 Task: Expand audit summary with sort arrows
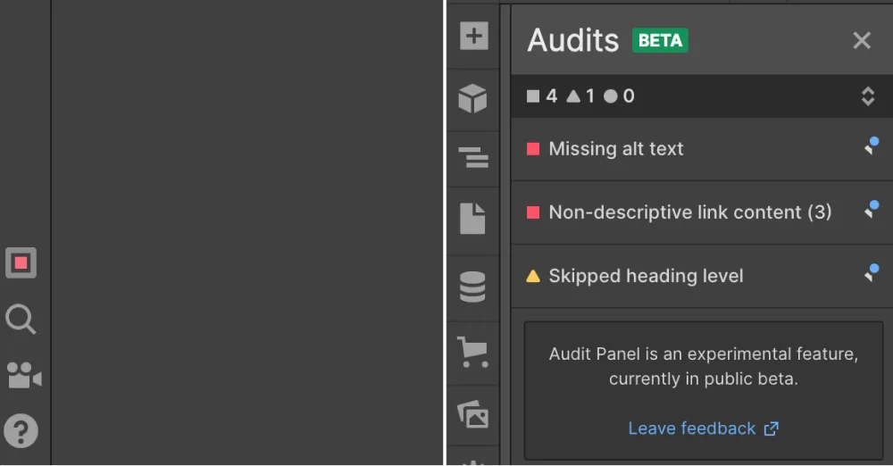point(867,96)
